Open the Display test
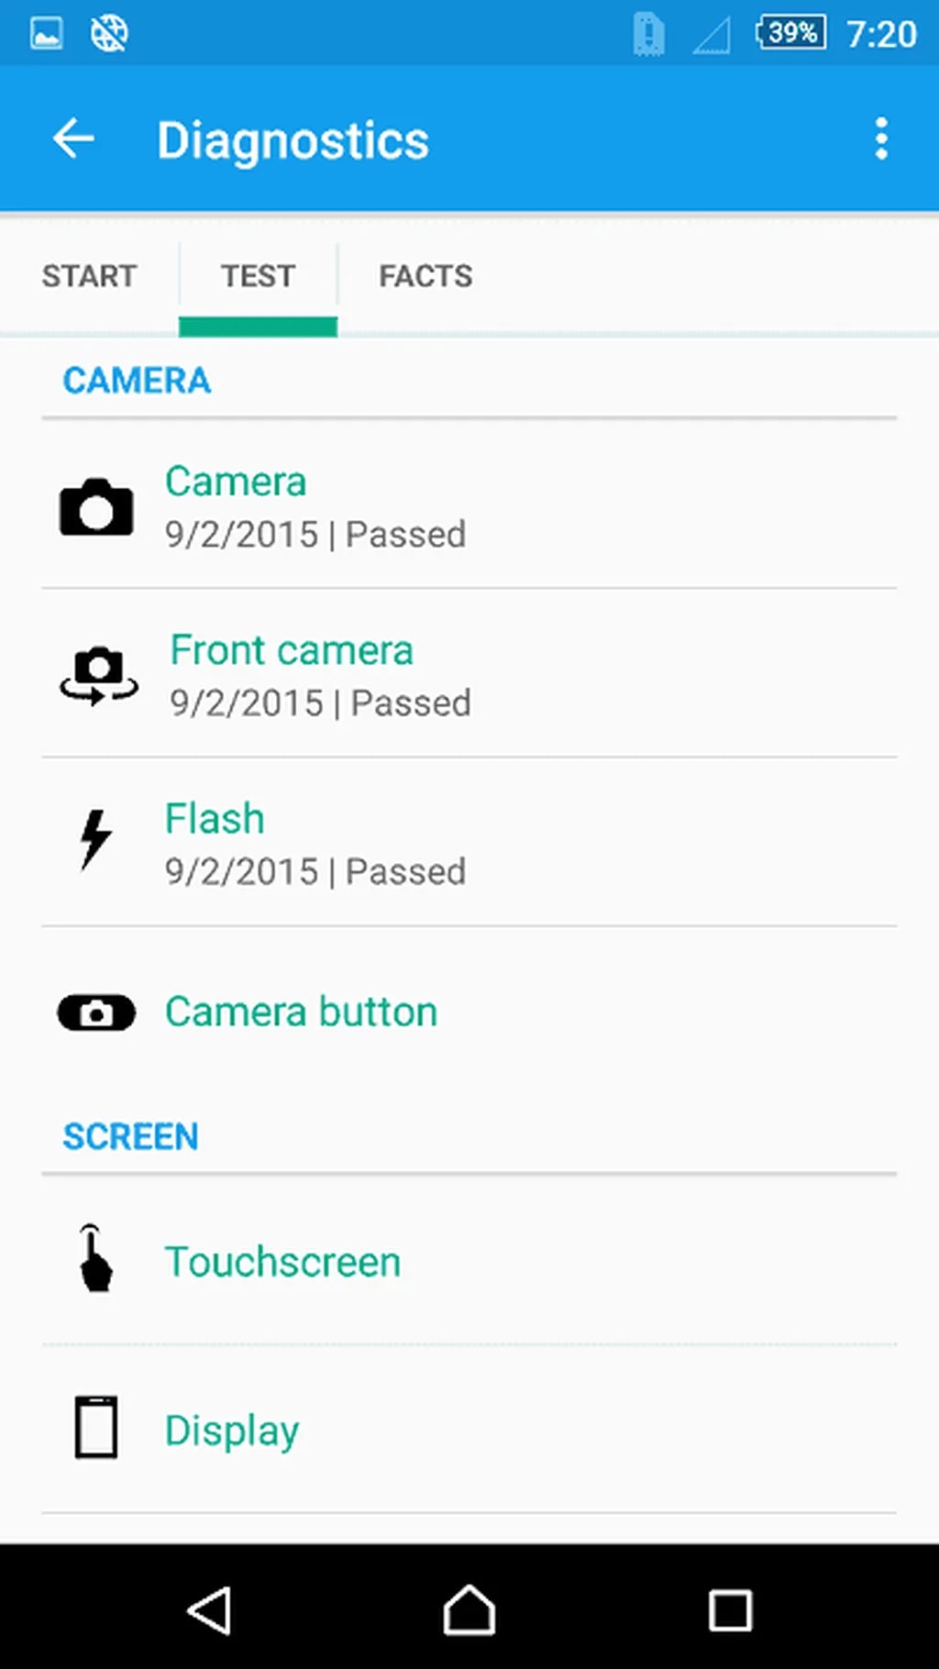 coord(232,1431)
